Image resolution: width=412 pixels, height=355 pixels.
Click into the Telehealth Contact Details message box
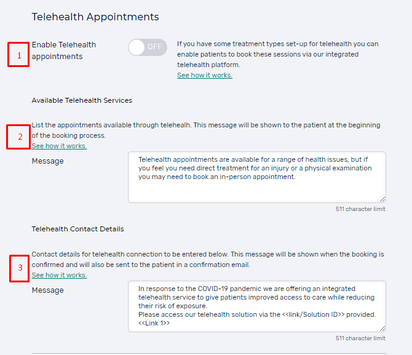point(256,306)
